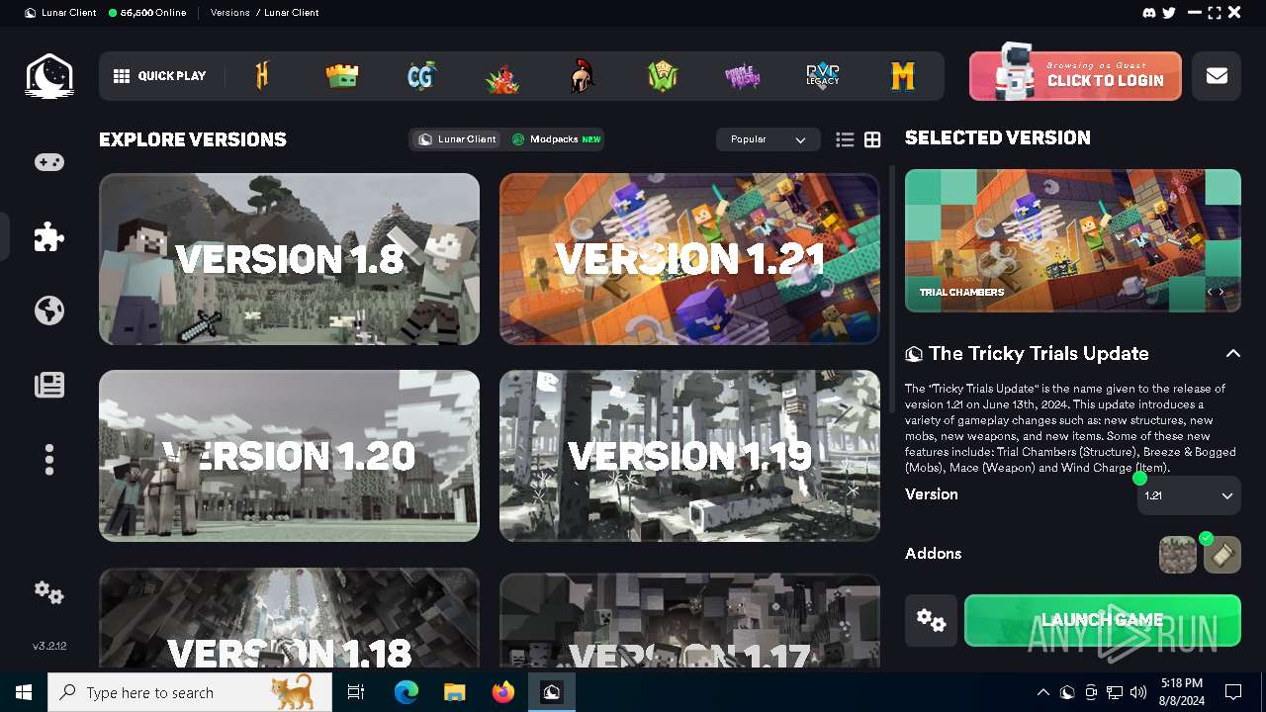This screenshot has height=712, width=1266.
Task: Select Version 1.18 card
Action: pos(289,619)
